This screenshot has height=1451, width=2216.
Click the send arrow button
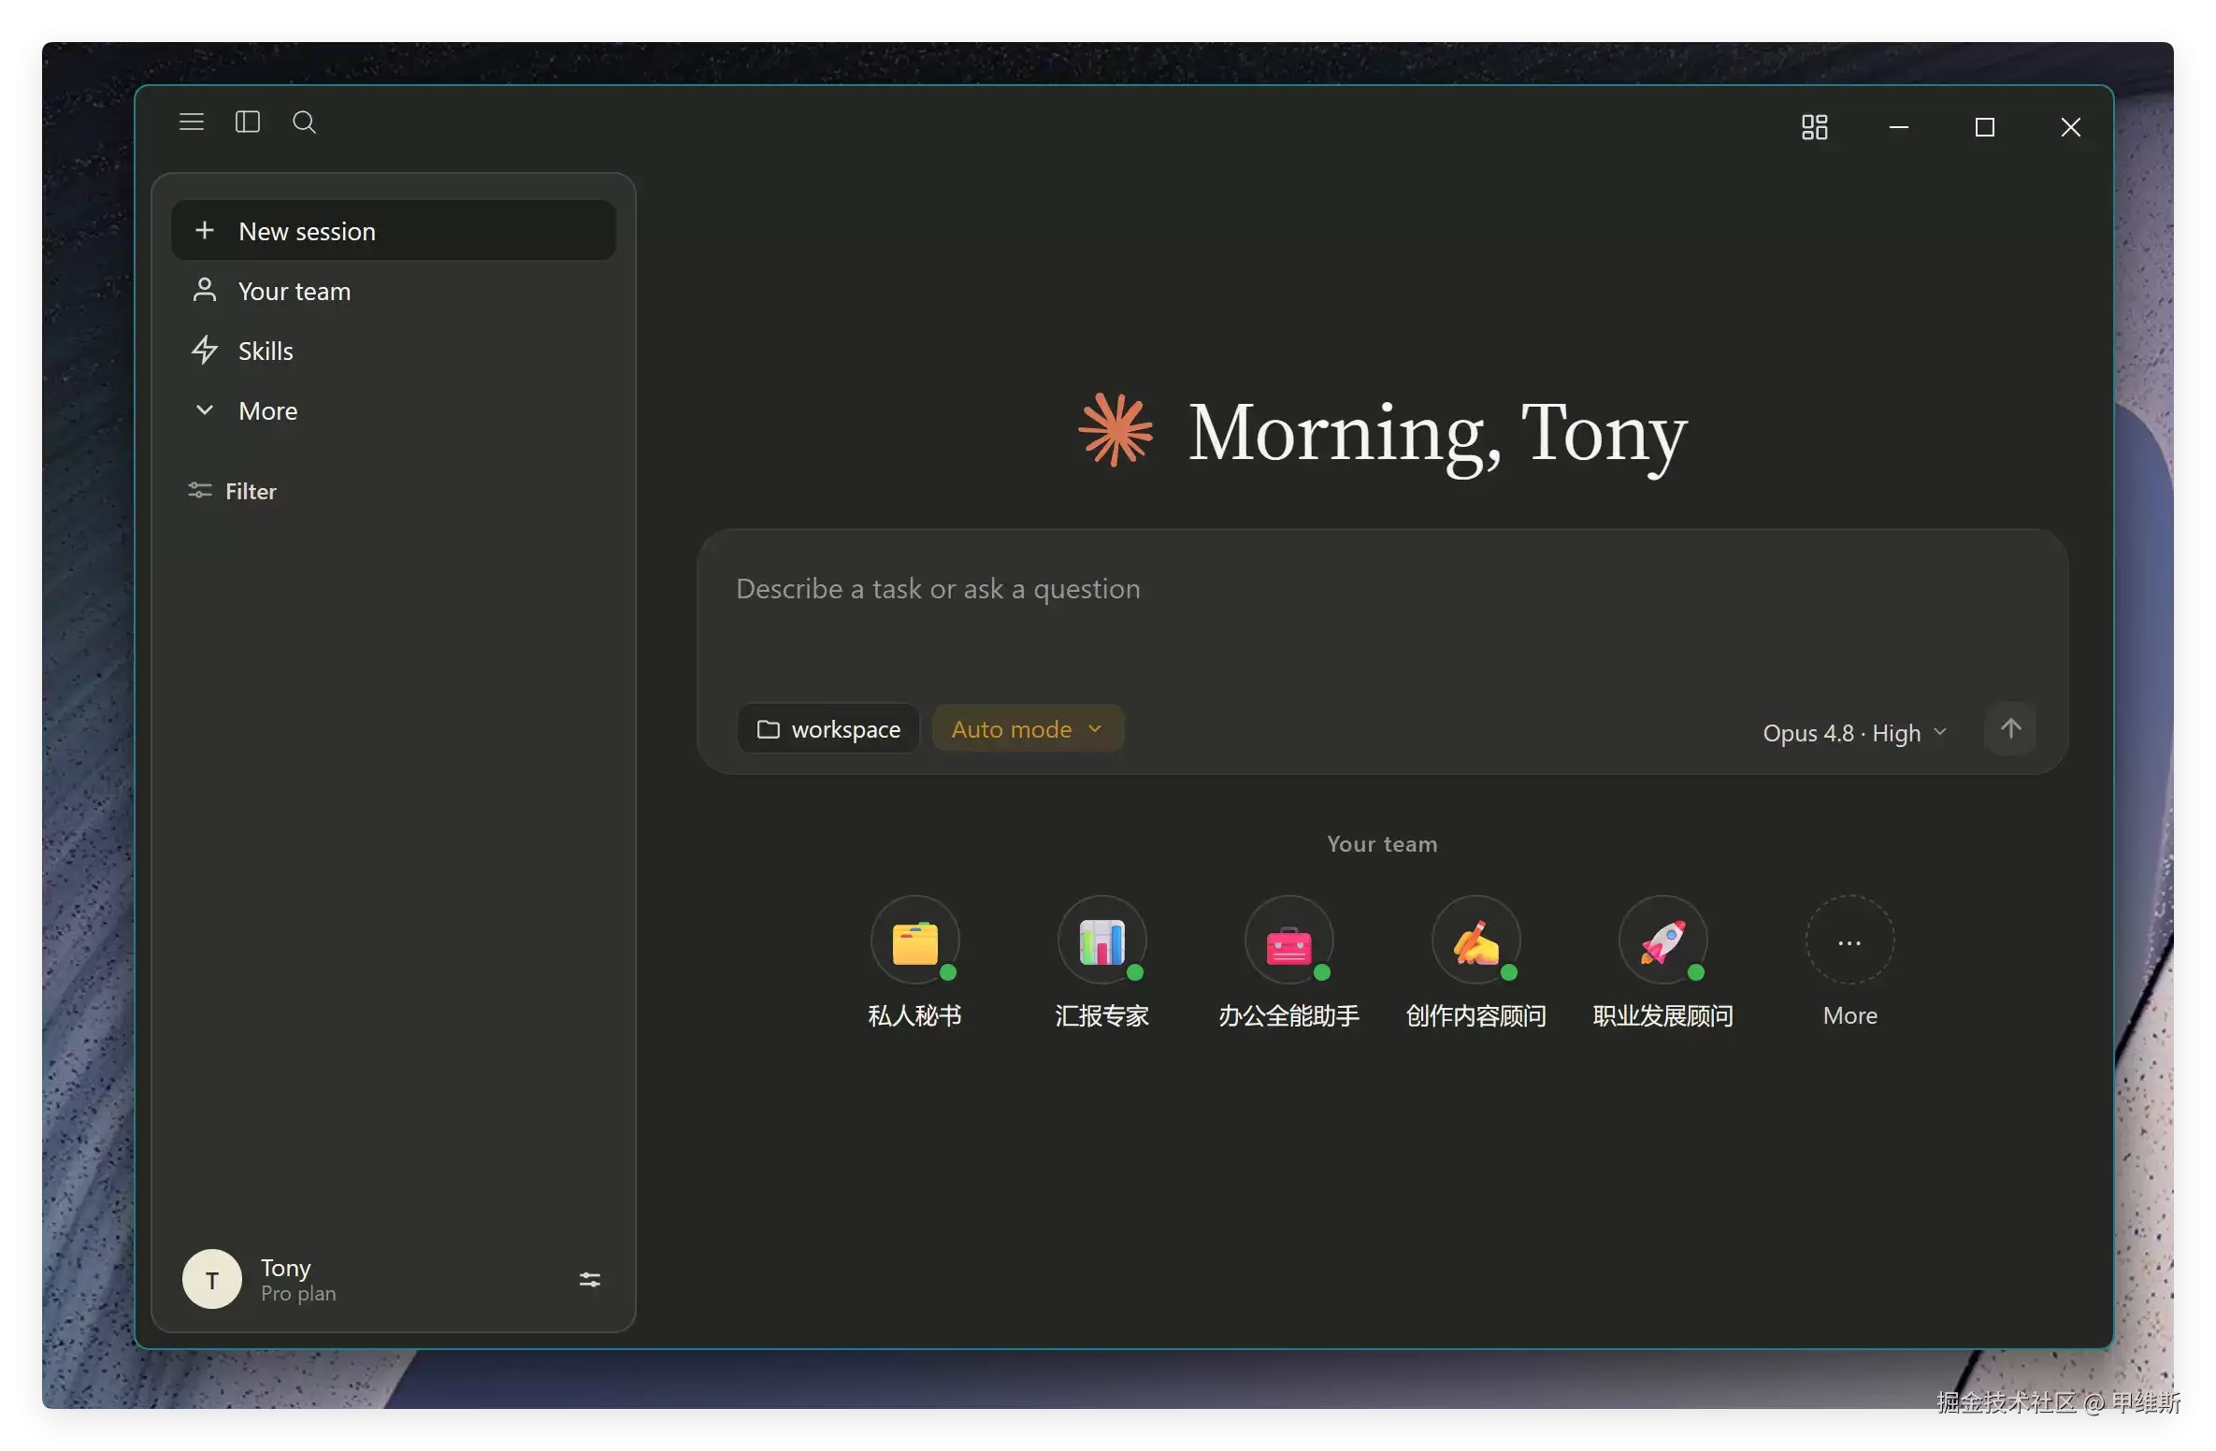point(2010,729)
